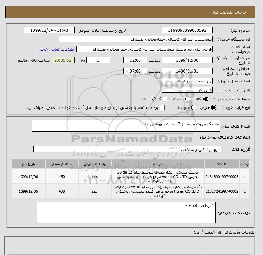This screenshot has width=263, height=255.
Task: Click quantity 150 in row 1
Action: 61,177
